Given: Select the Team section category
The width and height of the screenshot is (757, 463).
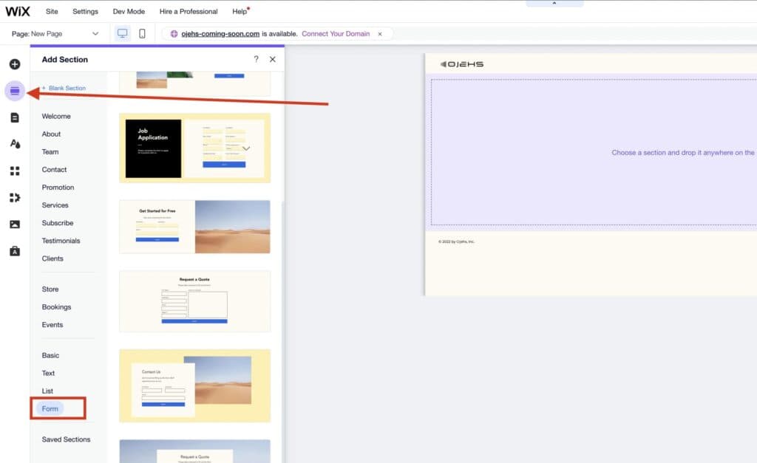Looking at the screenshot, I should click(x=50, y=152).
